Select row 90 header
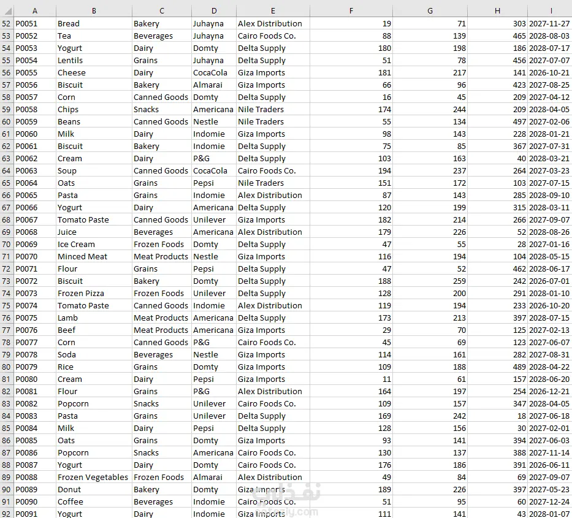The width and height of the screenshot is (572, 518). click(7, 490)
